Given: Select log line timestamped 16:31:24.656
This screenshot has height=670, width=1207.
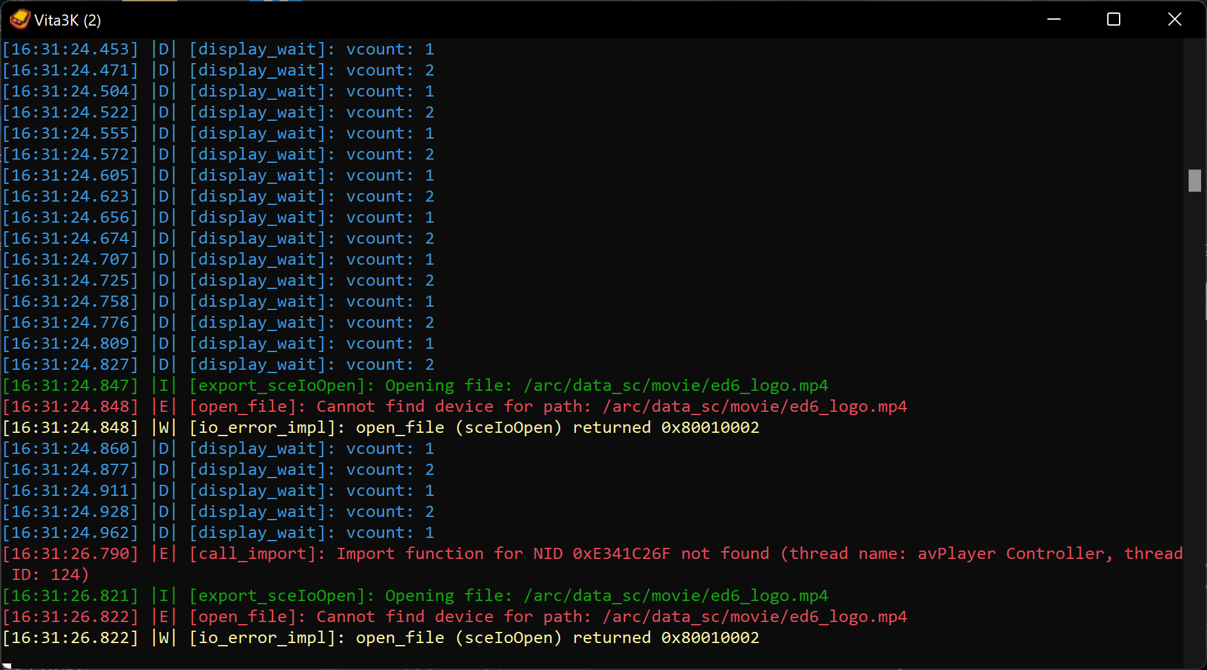Looking at the screenshot, I should 219,217.
